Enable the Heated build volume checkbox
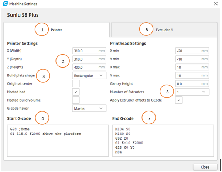Viewport: 222px width, 172px height. coord(76,100)
